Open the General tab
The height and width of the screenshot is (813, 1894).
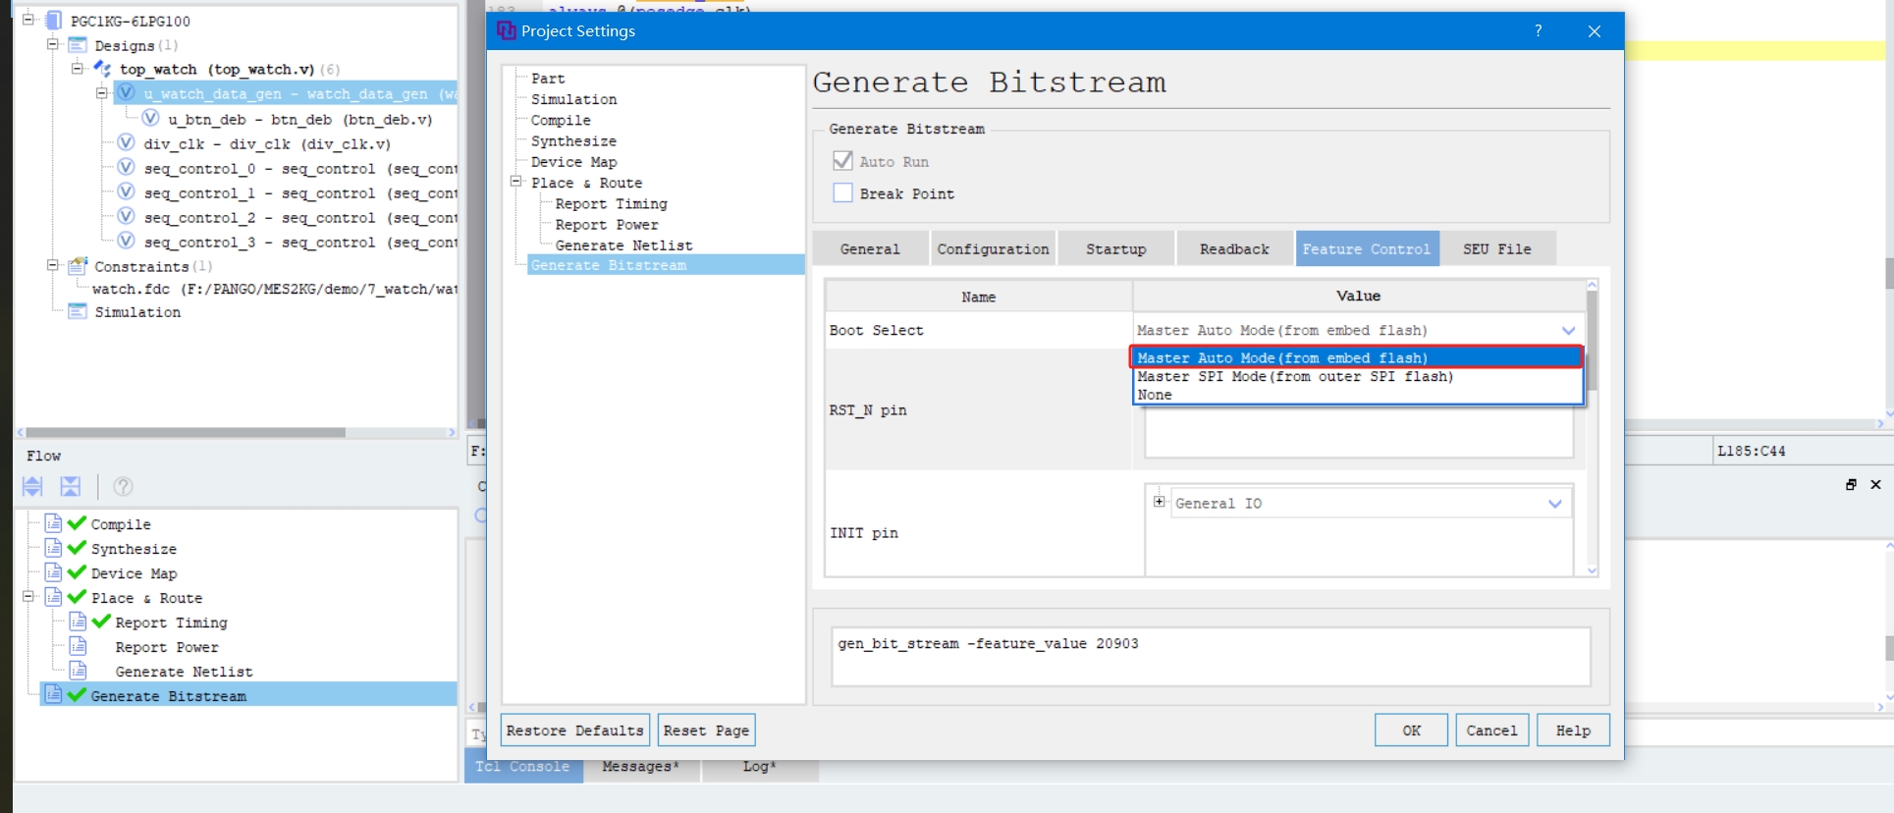coord(870,249)
